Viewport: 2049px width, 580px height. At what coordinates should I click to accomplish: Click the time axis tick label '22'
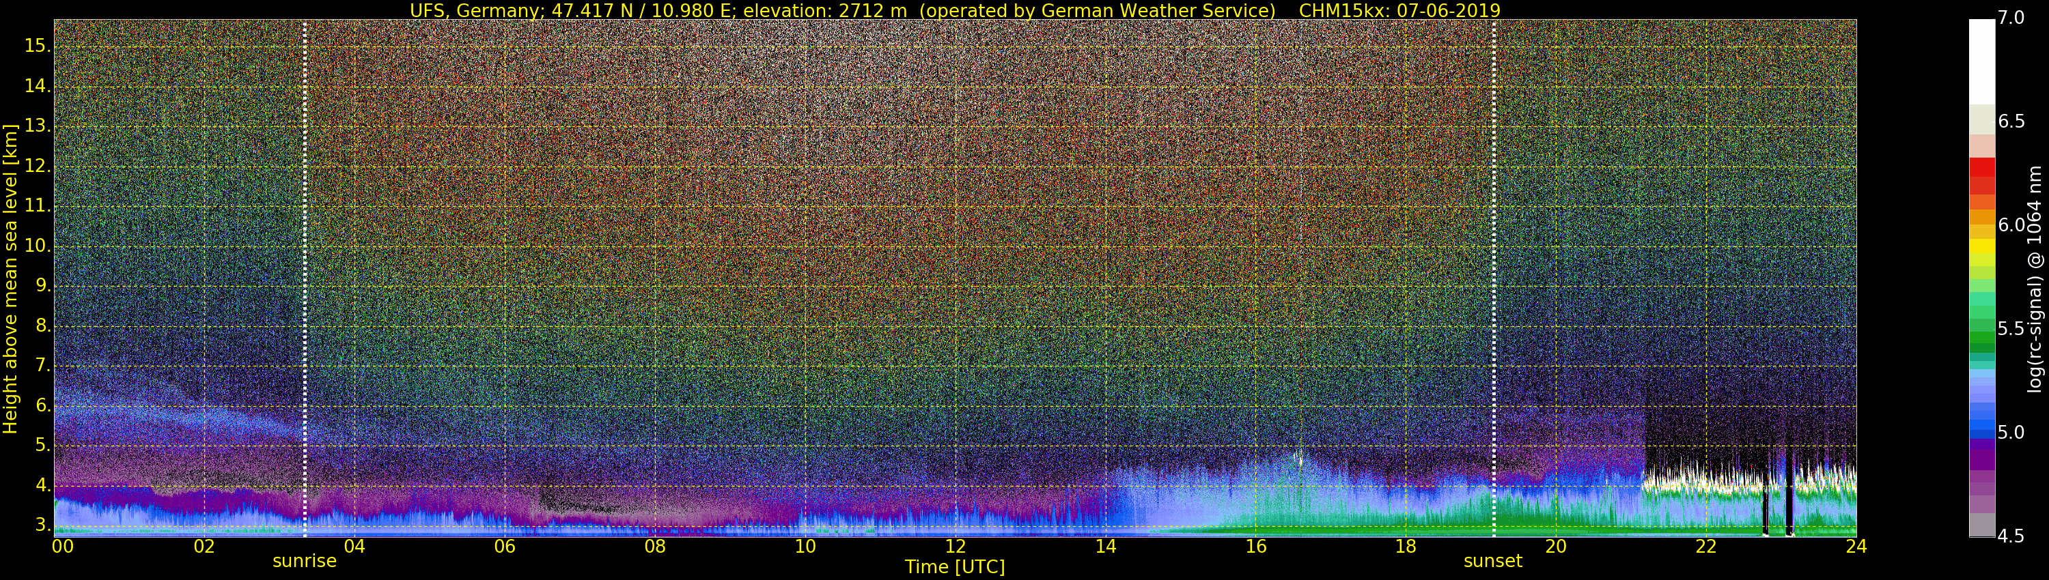(x=1706, y=547)
